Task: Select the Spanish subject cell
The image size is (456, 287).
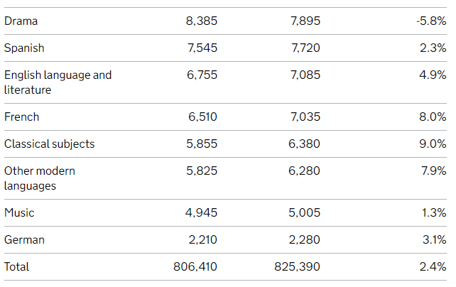Action: tap(24, 48)
